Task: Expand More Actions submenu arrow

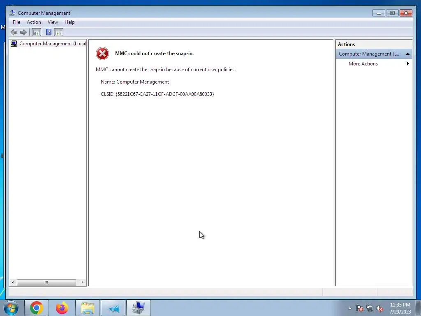Action: coord(408,64)
